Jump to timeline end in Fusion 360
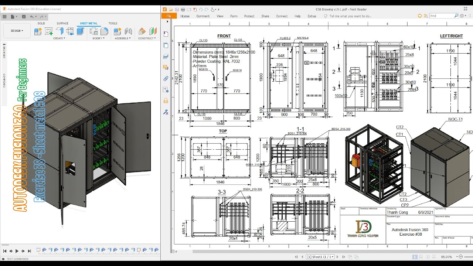The image size is (473, 266). point(29,251)
